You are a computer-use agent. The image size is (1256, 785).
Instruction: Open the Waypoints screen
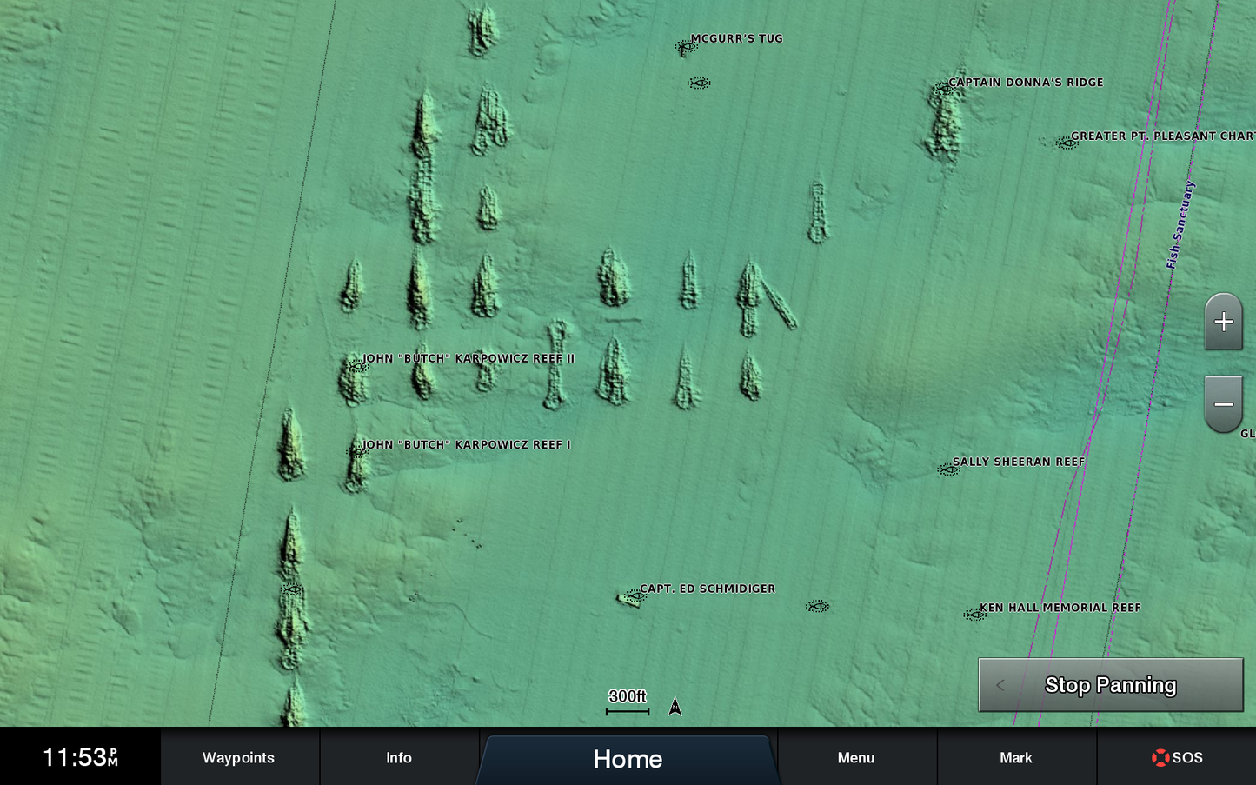(239, 757)
